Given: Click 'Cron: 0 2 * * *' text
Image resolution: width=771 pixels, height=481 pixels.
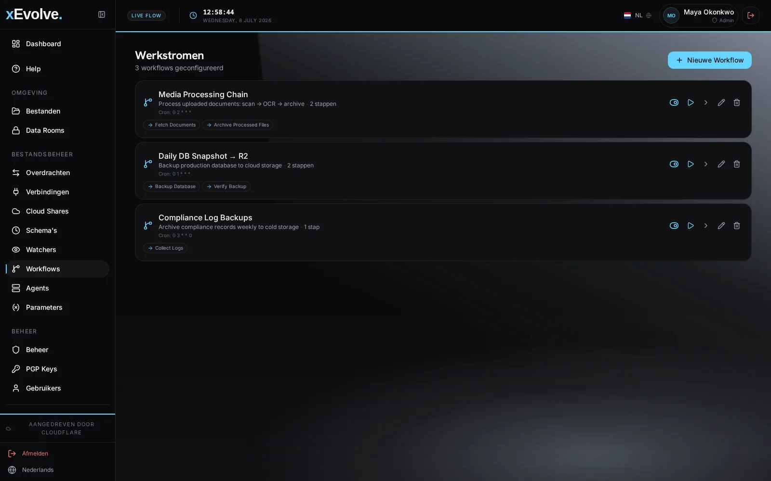Looking at the screenshot, I should coord(175,113).
